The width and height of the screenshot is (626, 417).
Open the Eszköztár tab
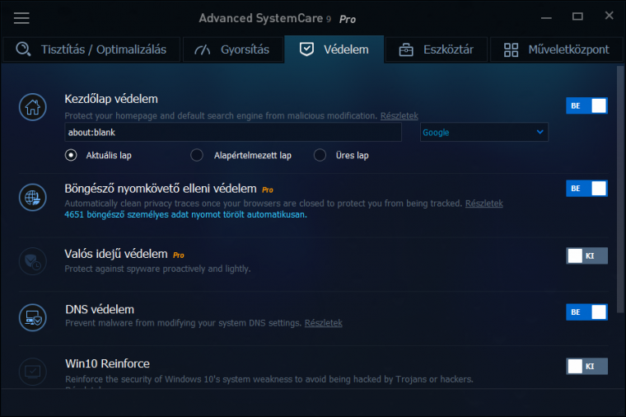[437, 49]
